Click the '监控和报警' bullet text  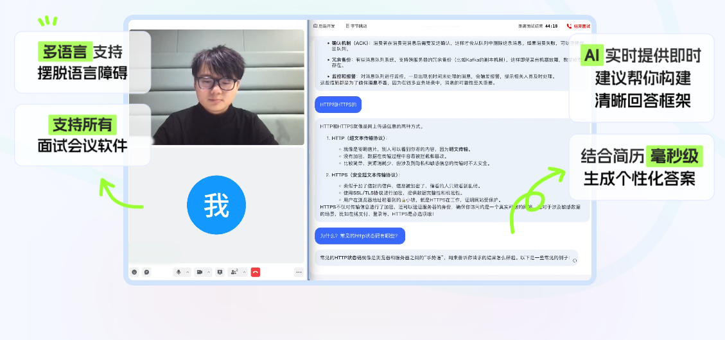coord(344,76)
